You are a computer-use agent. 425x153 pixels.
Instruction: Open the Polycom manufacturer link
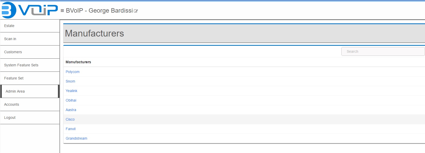pyautogui.click(x=73, y=72)
